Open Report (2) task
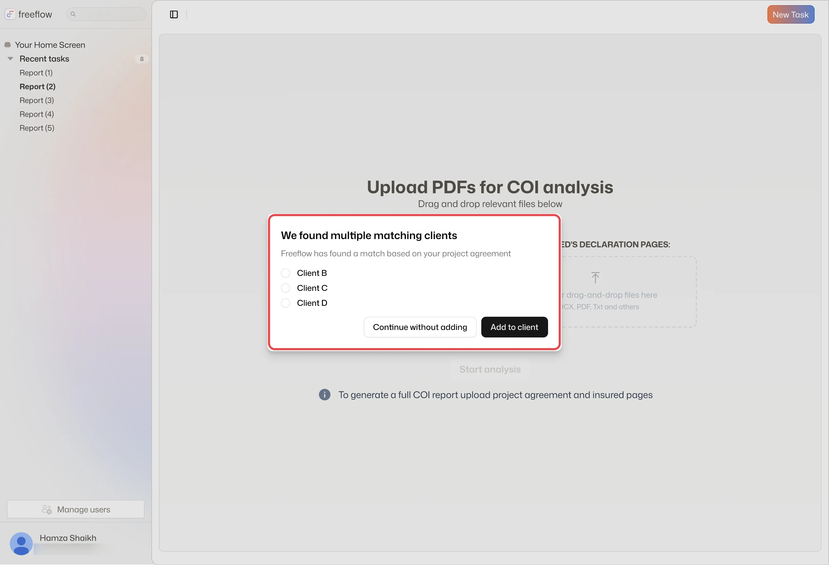Viewport: 829px width, 565px height. pos(37,87)
